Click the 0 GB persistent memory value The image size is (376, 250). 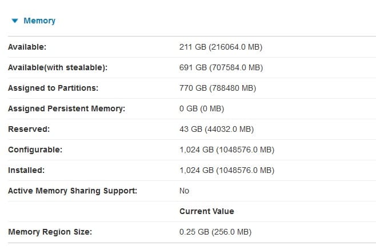coord(202,108)
